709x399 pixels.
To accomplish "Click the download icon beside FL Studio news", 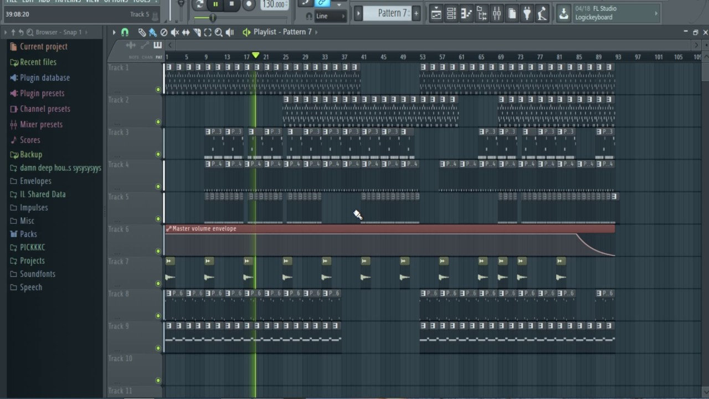I will coord(563,14).
